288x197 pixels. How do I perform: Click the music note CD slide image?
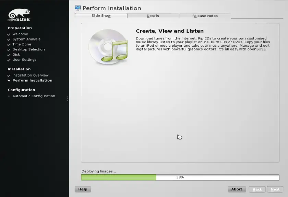click(108, 47)
